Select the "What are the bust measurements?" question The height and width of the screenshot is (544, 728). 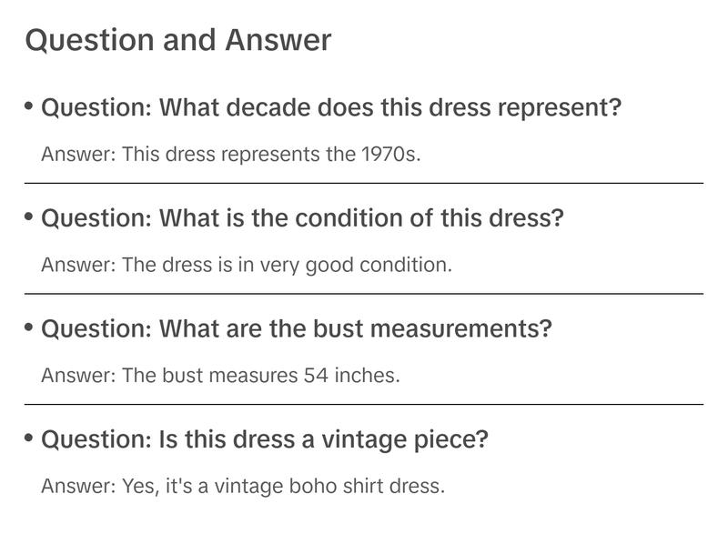coord(297,328)
